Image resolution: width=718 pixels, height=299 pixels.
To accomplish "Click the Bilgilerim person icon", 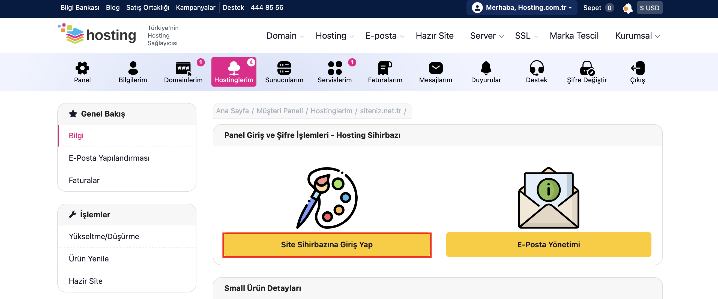I will coord(133,68).
